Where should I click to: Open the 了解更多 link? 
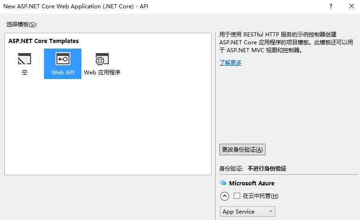pos(230,63)
